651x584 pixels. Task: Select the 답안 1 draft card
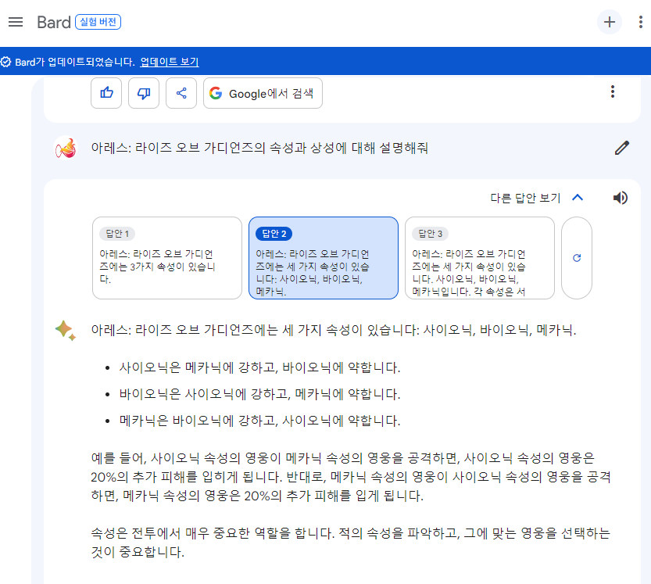(167, 257)
